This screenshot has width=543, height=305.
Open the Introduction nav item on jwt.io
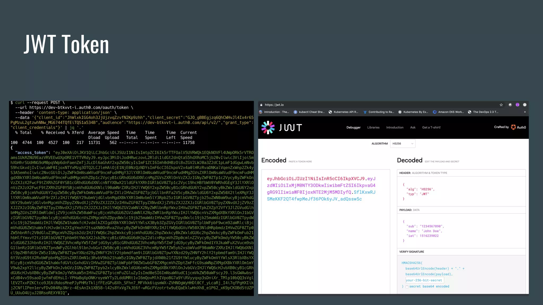pos(395,128)
